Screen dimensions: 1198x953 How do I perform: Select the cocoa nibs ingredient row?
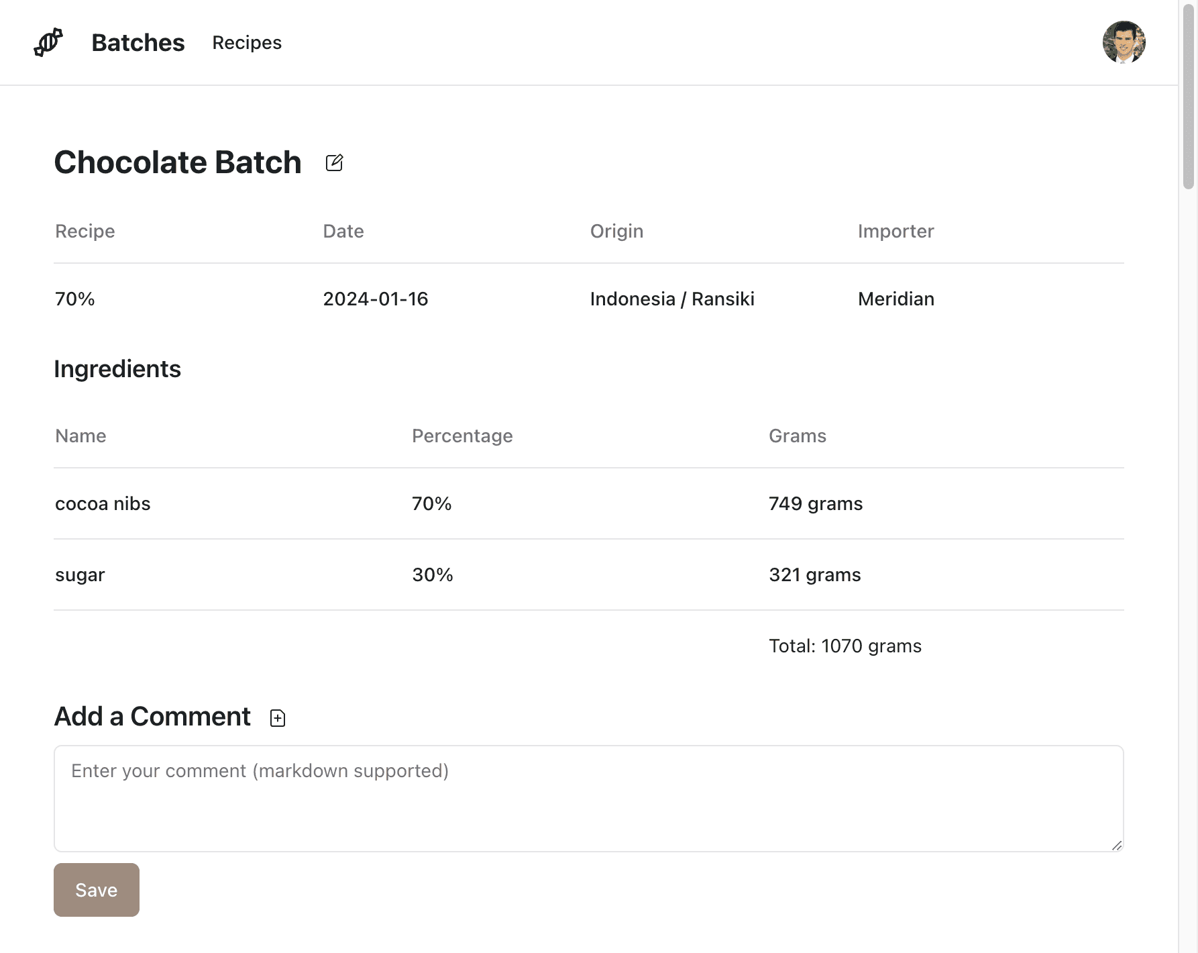coord(589,503)
